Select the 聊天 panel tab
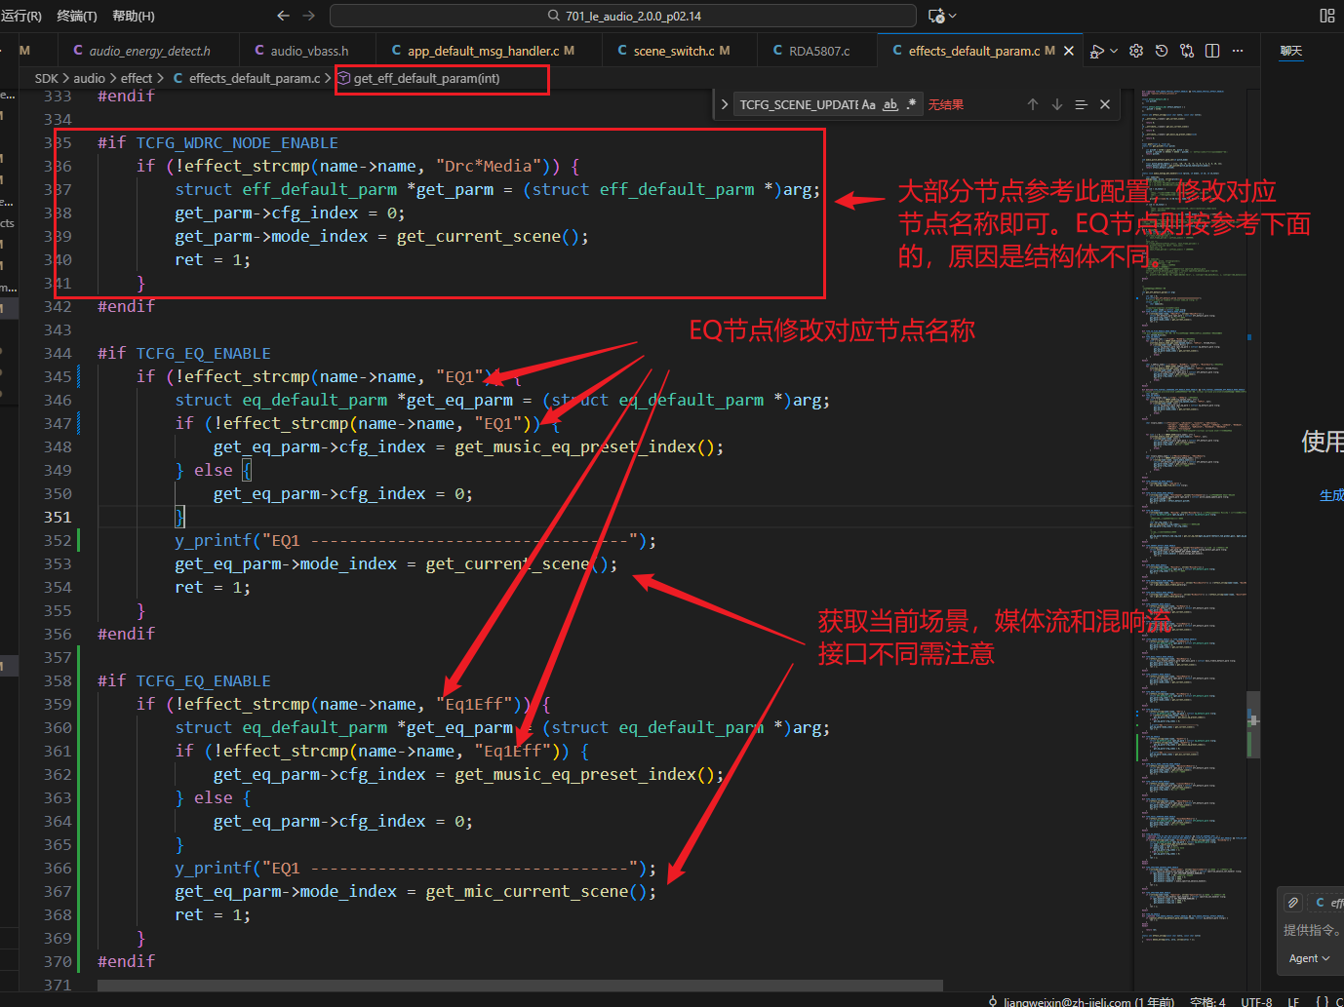 coord(1290,51)
